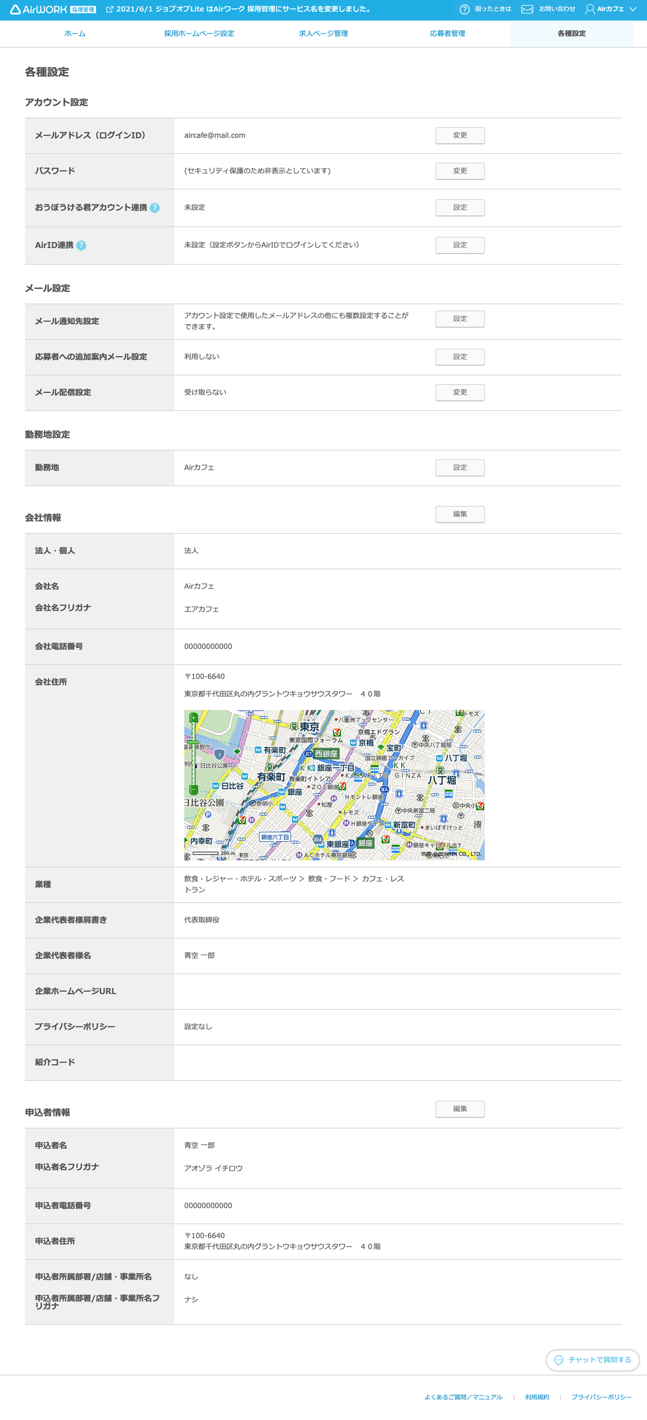Click the user profile icon in header
Screen dimensions: 647x1420
click(590, 9)
